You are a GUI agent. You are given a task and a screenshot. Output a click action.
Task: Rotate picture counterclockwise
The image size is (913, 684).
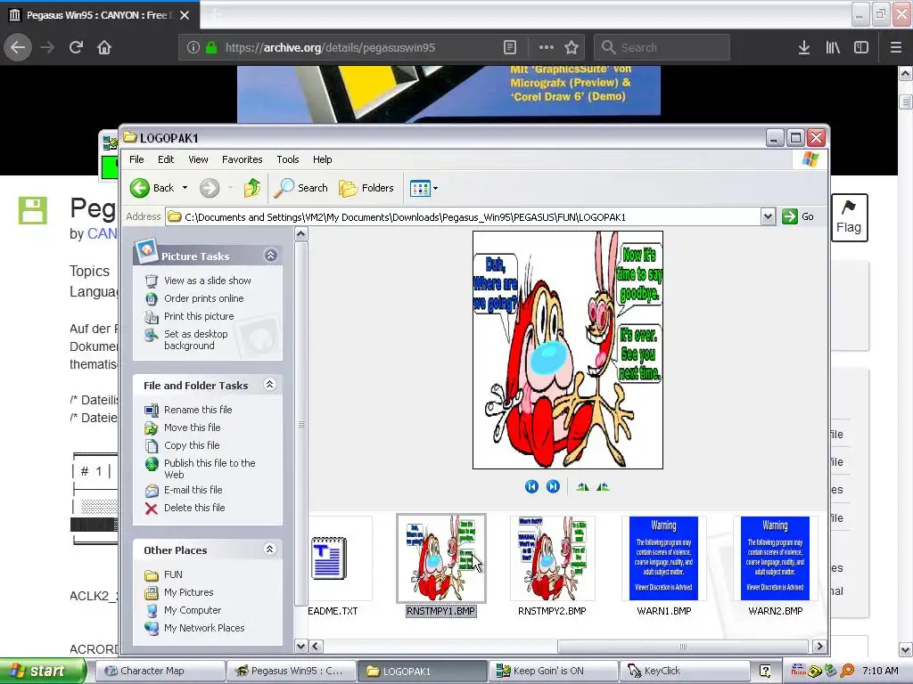(x=603, y=487)
